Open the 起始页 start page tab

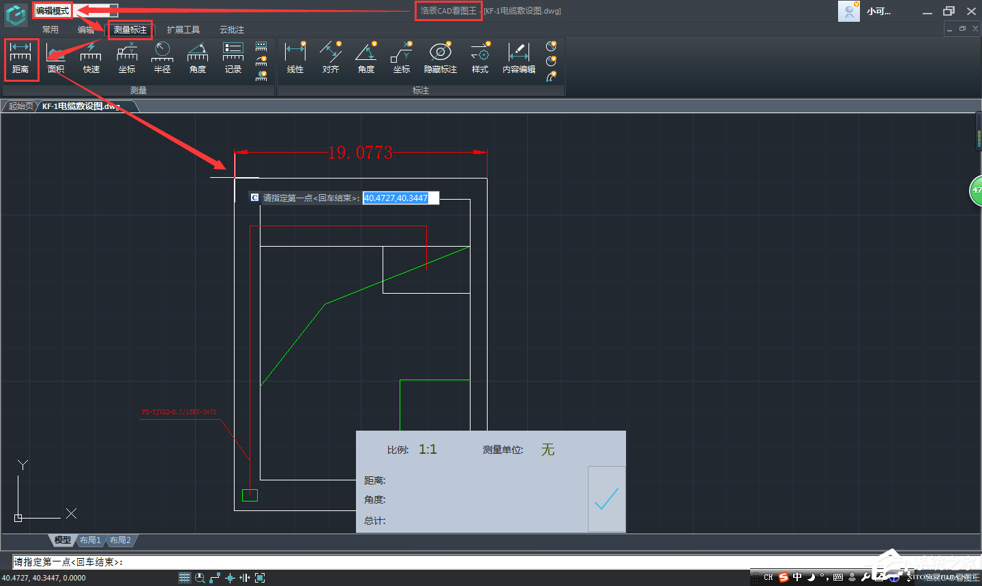20,106
